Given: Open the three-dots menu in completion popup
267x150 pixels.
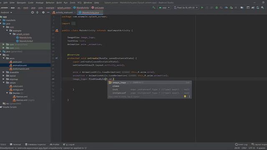Looking at the screenshot, I should pos(189,96).
